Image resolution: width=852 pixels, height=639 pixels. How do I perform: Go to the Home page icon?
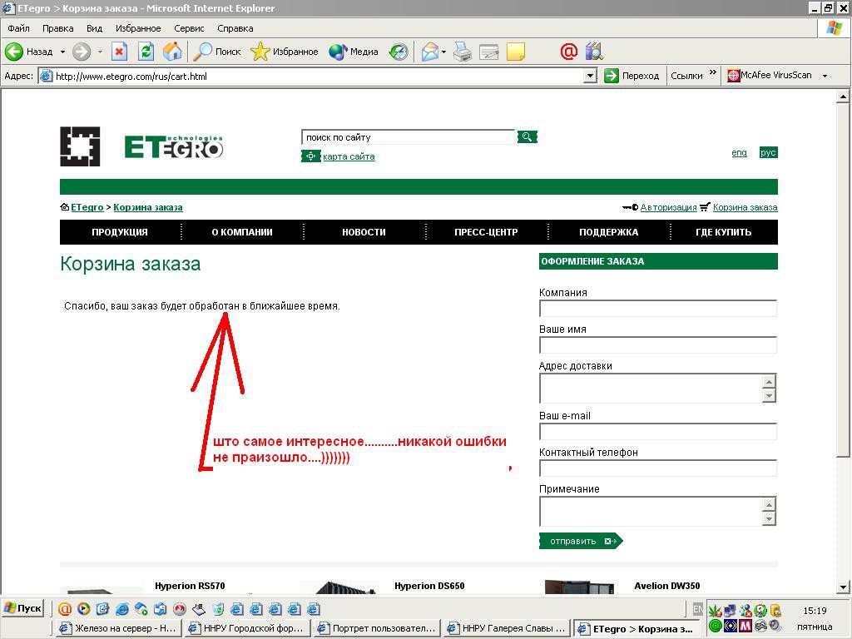172,52
